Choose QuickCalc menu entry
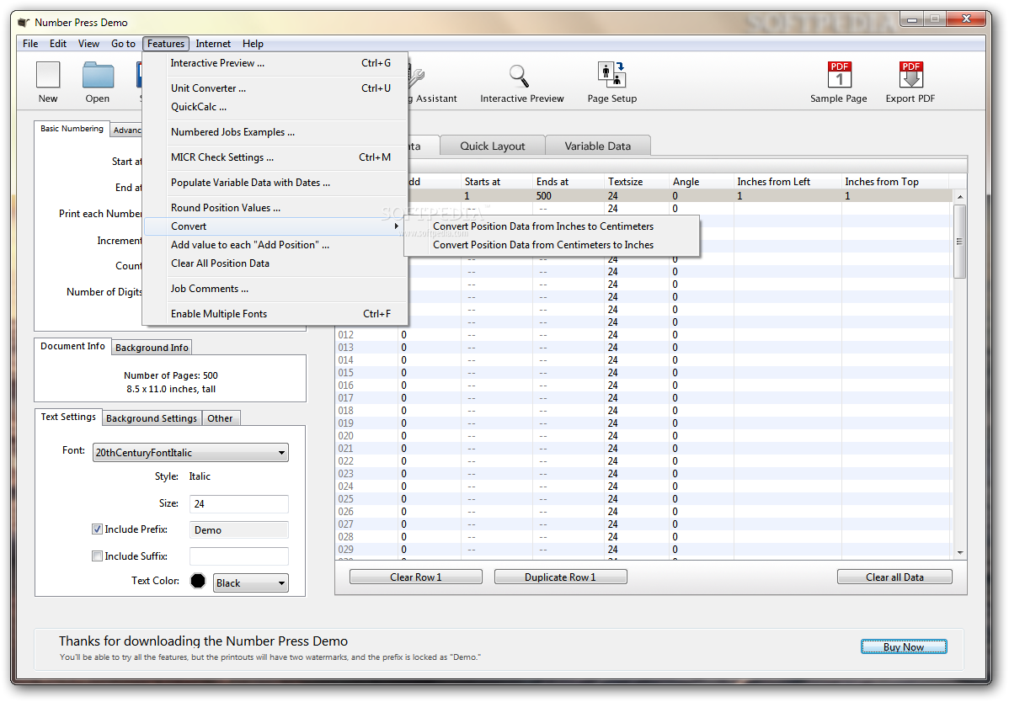1009x702 pixels. point(275,107)
